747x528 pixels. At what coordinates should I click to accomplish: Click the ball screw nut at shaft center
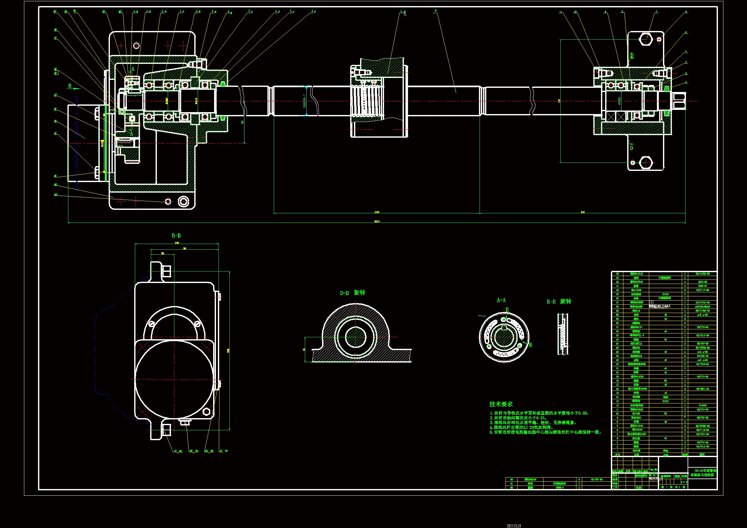coord(367,101)
